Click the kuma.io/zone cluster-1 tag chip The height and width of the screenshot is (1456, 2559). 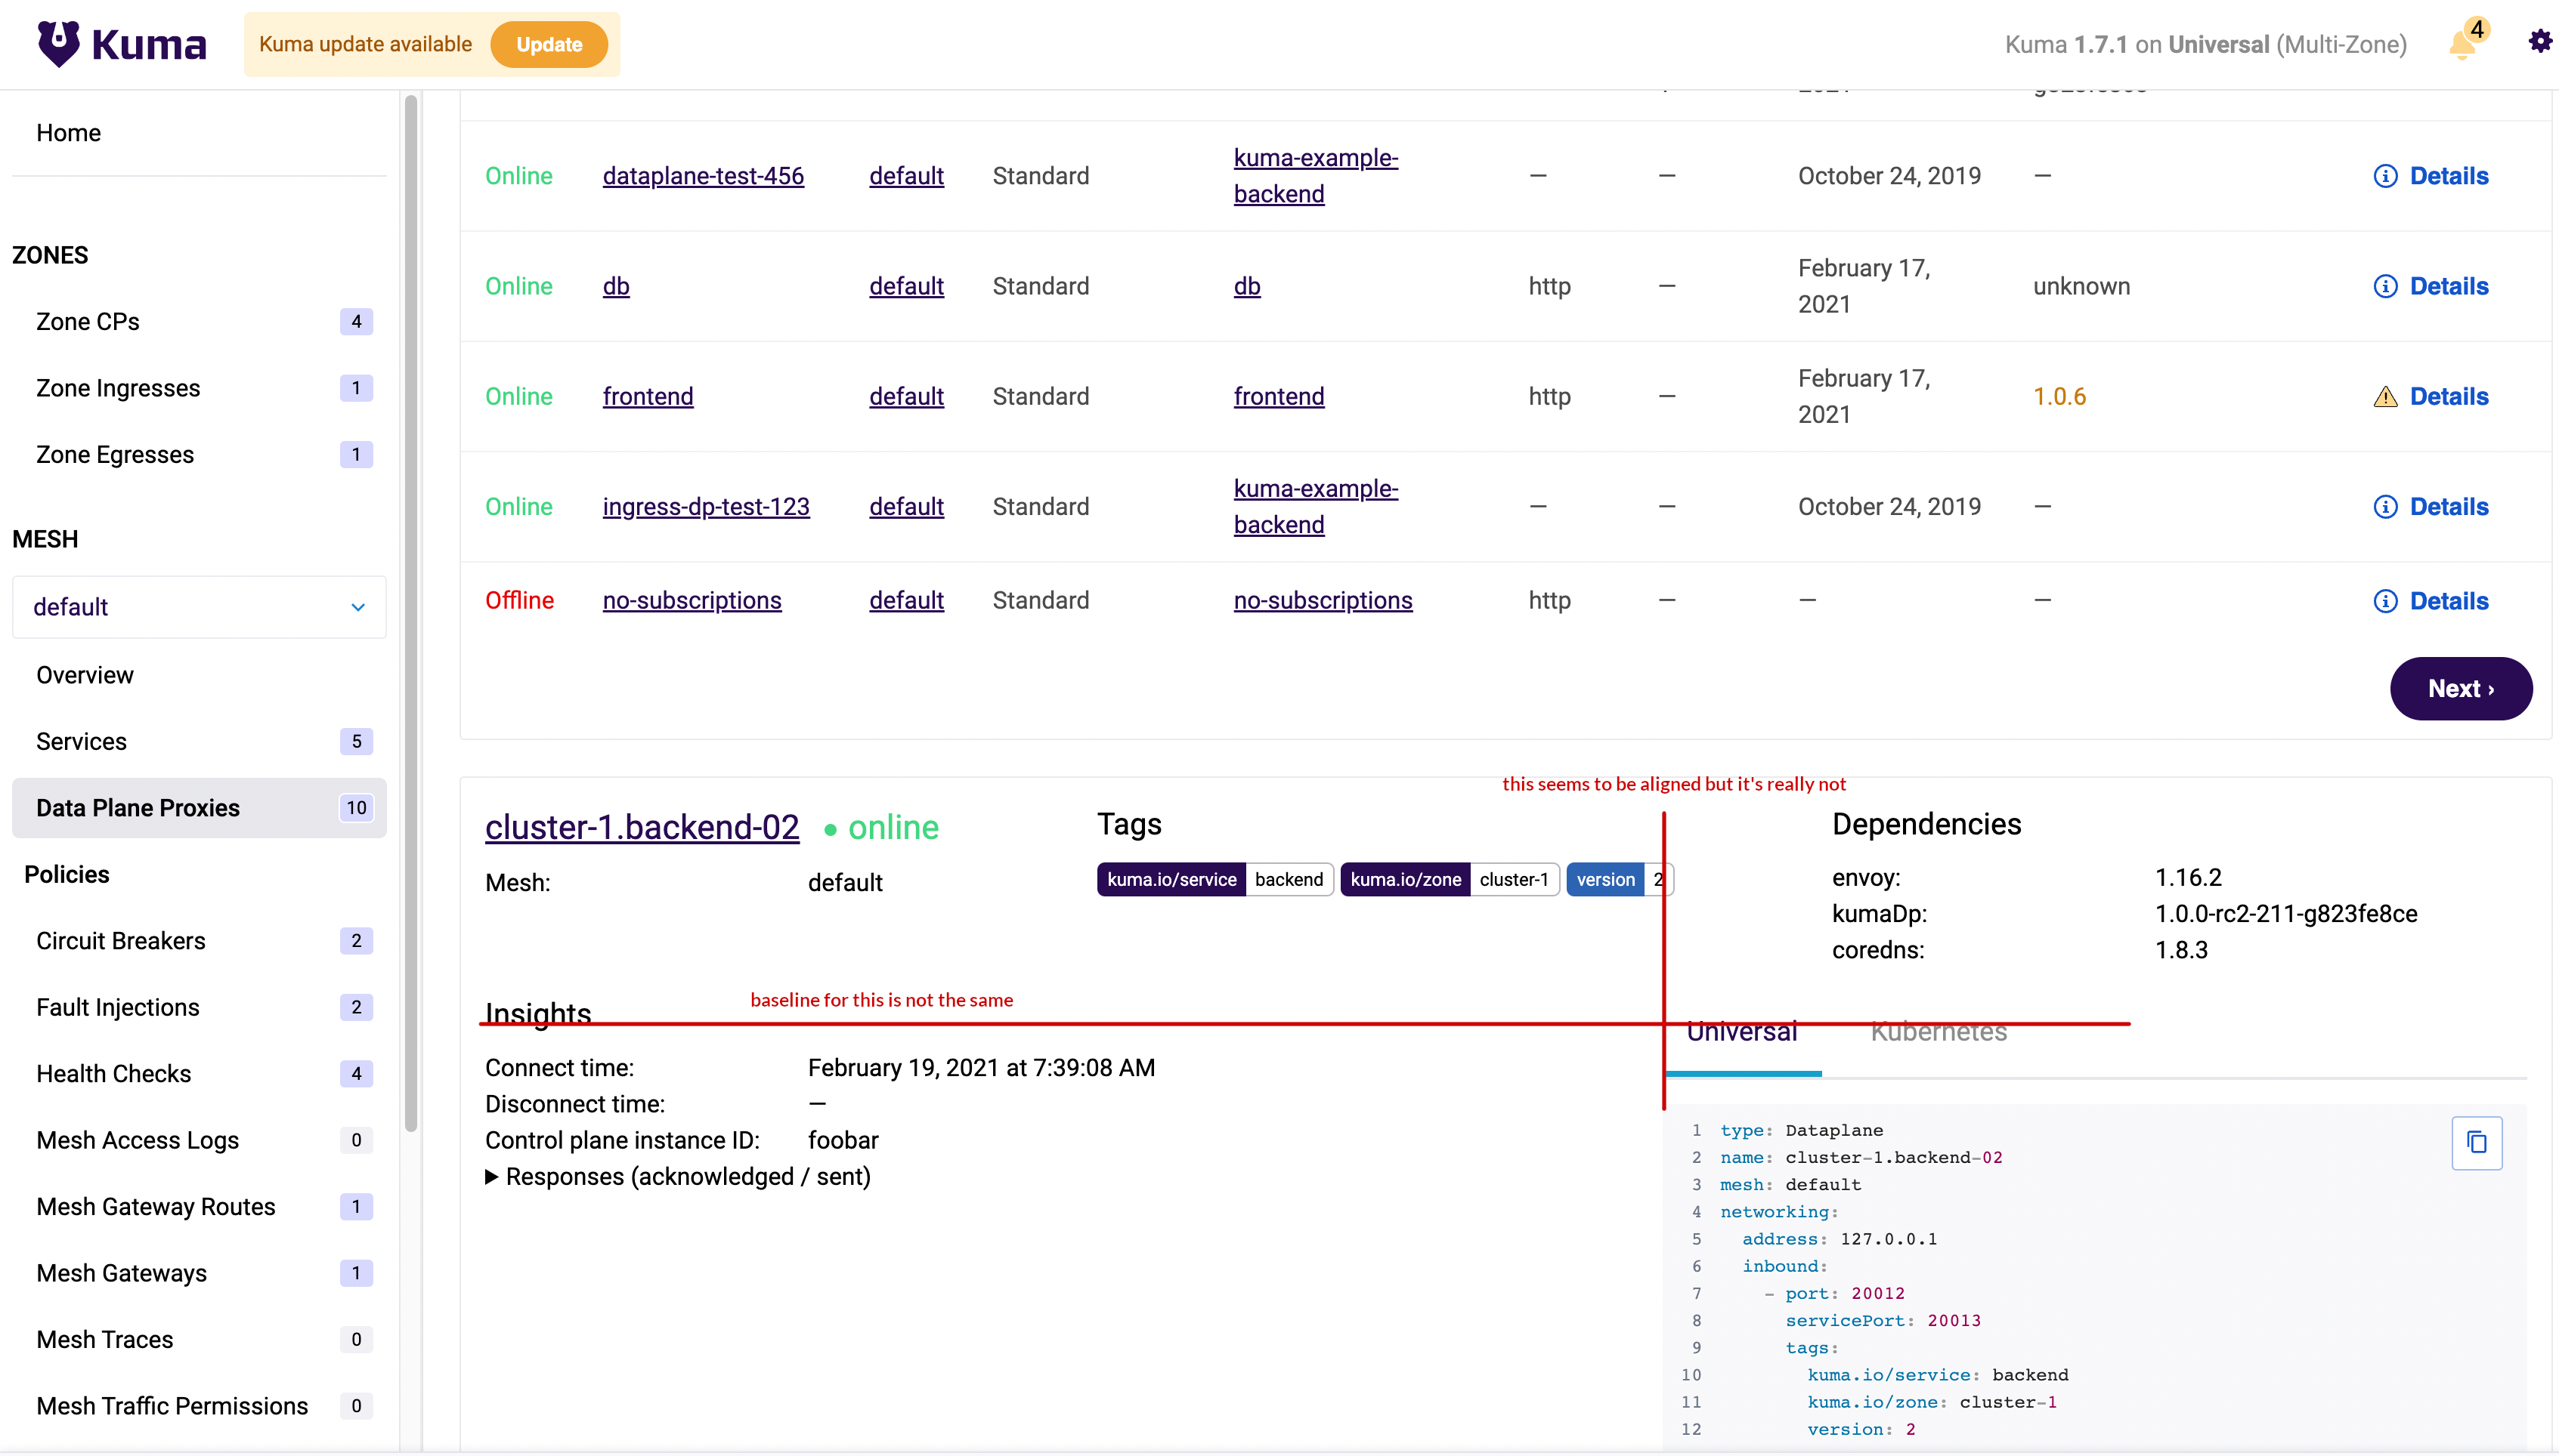coord(1450,879)
